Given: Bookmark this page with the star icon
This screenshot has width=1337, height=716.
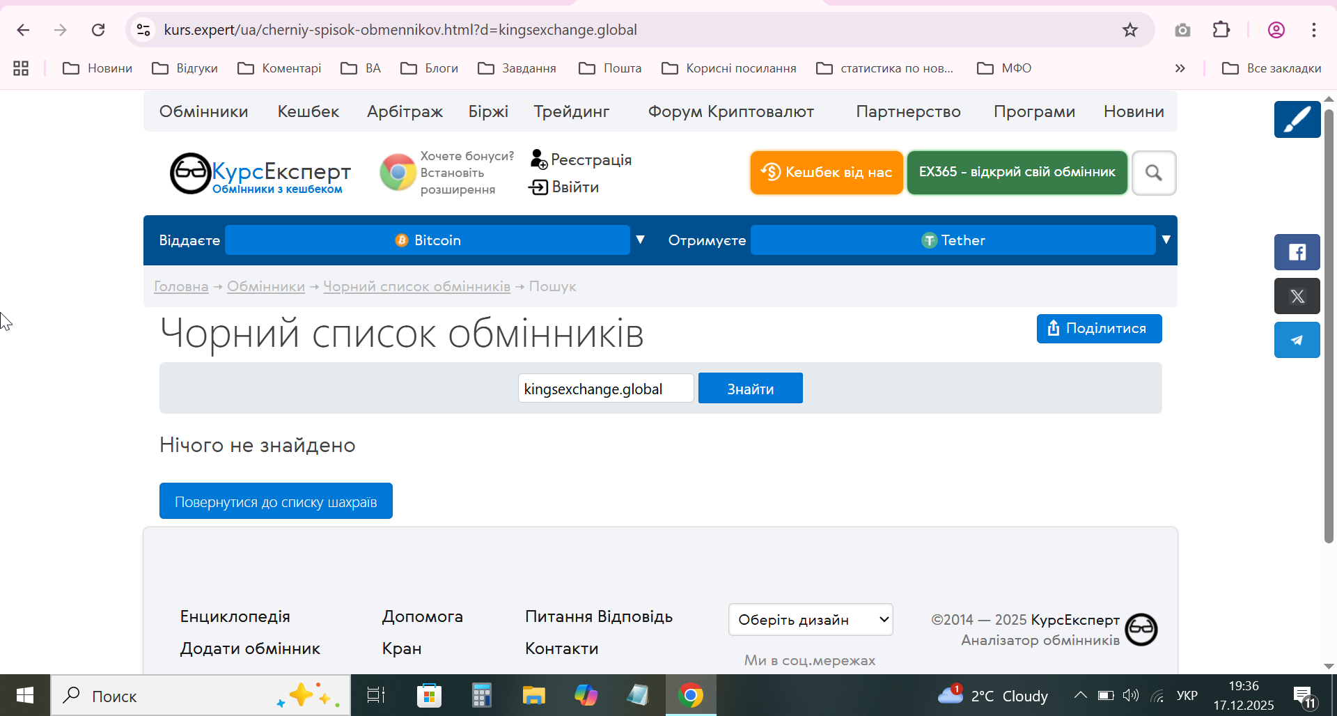Looking at the screenshot, I should (1129, 30).
